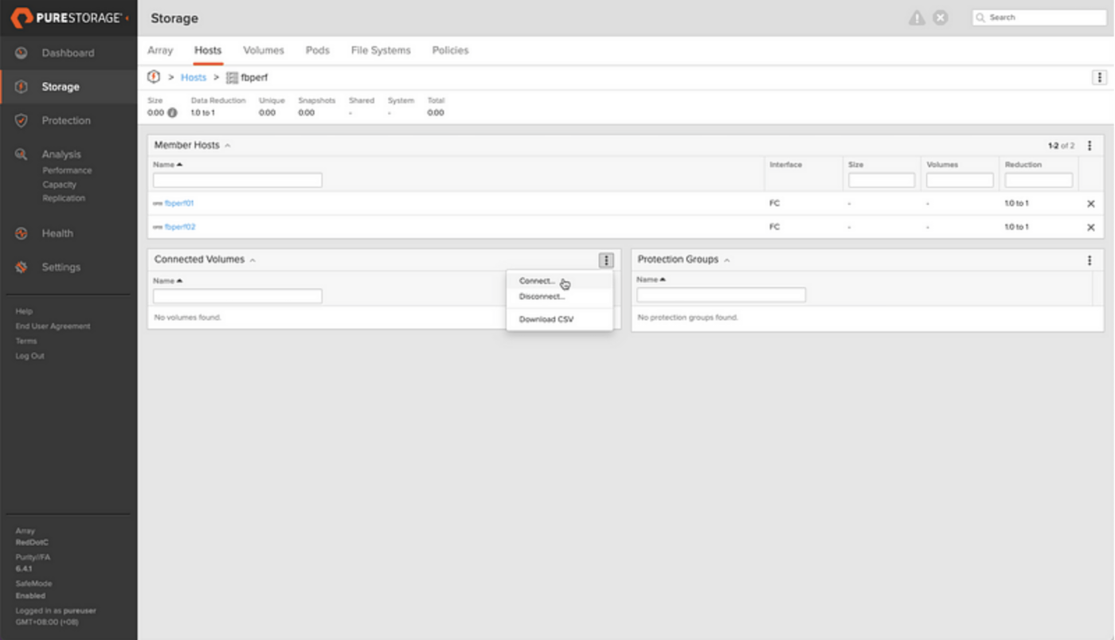This screenshot has height=640, width=1115.
Task: Go to Protection in the sidebar
Action: pyautogui.click(x=66, y=120)
